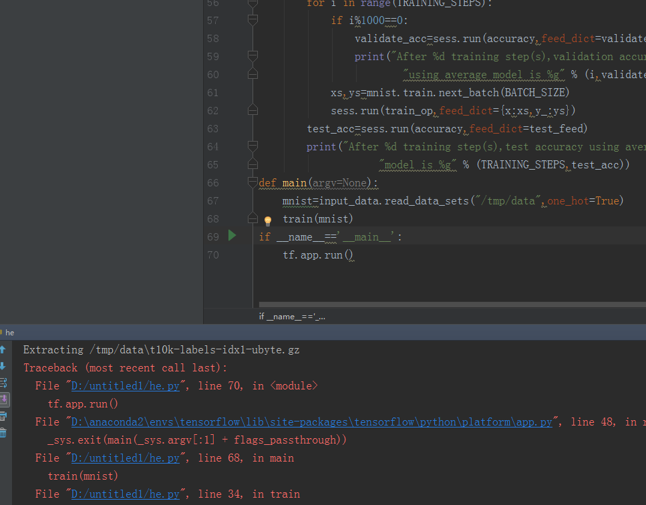646x505 pixels.
Task: Click the 'tf.app.run()' code on line 70
Action: coord(317,255)
